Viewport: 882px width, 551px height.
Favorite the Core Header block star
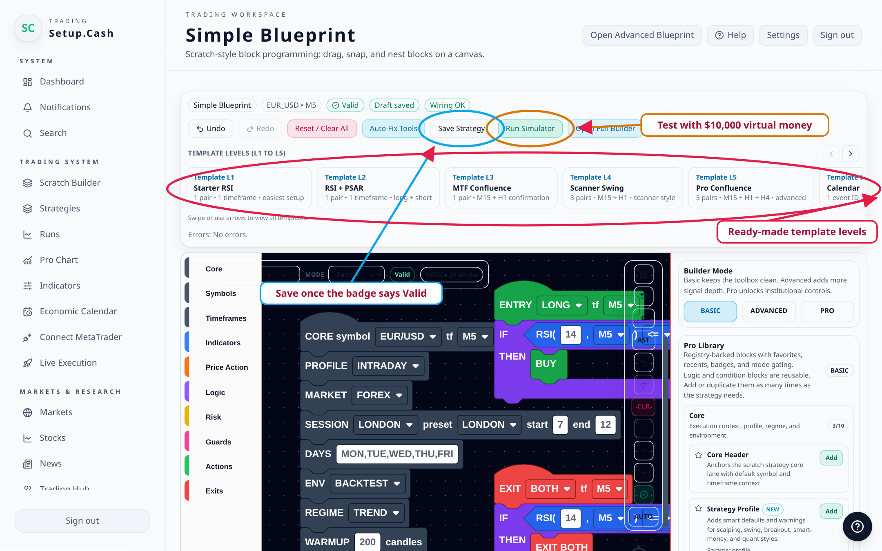pyautogui.click(x=699, y=455)
